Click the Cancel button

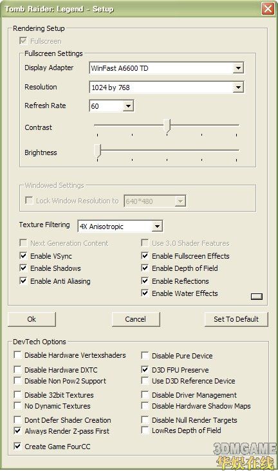tap(136, 319)
